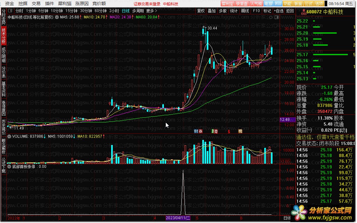Open the 挖掘 menu
This screenshot has width=357, height=223.
(23, 3)
